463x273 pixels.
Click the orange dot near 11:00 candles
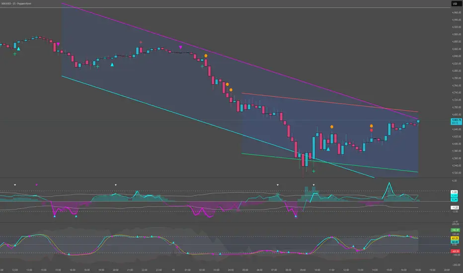coord(331,127)
